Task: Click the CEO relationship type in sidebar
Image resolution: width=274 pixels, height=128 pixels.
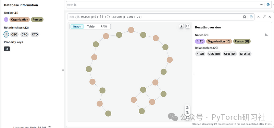Action: [x=14, y=35]
